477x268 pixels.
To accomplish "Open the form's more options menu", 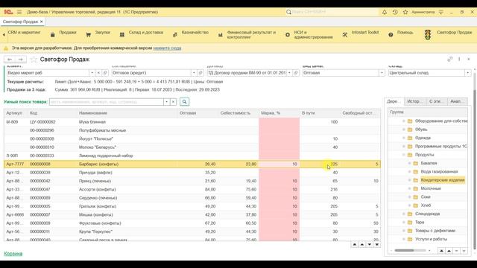I will [459, 60].
